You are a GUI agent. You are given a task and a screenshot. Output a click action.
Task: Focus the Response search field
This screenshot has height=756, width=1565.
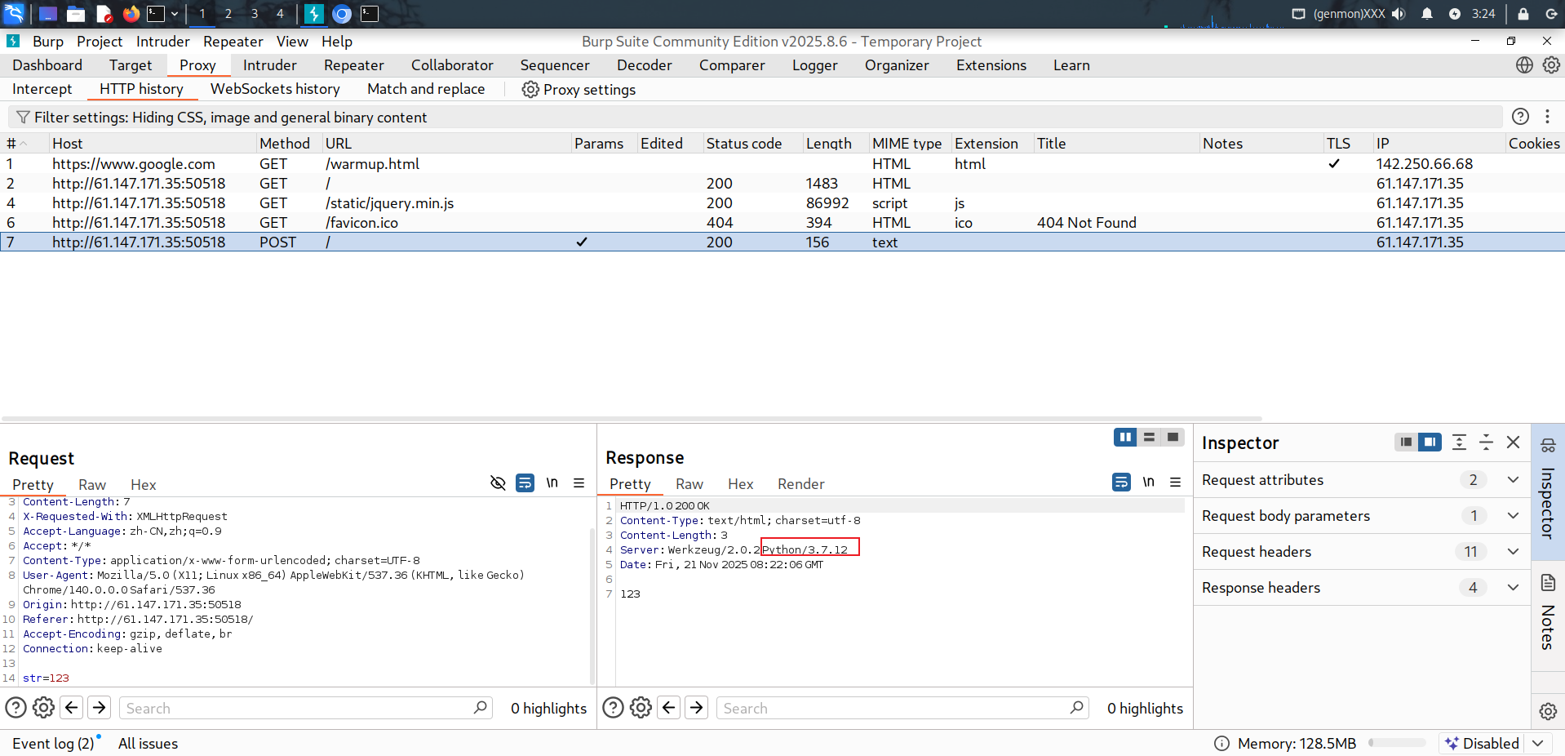[903, 708]
